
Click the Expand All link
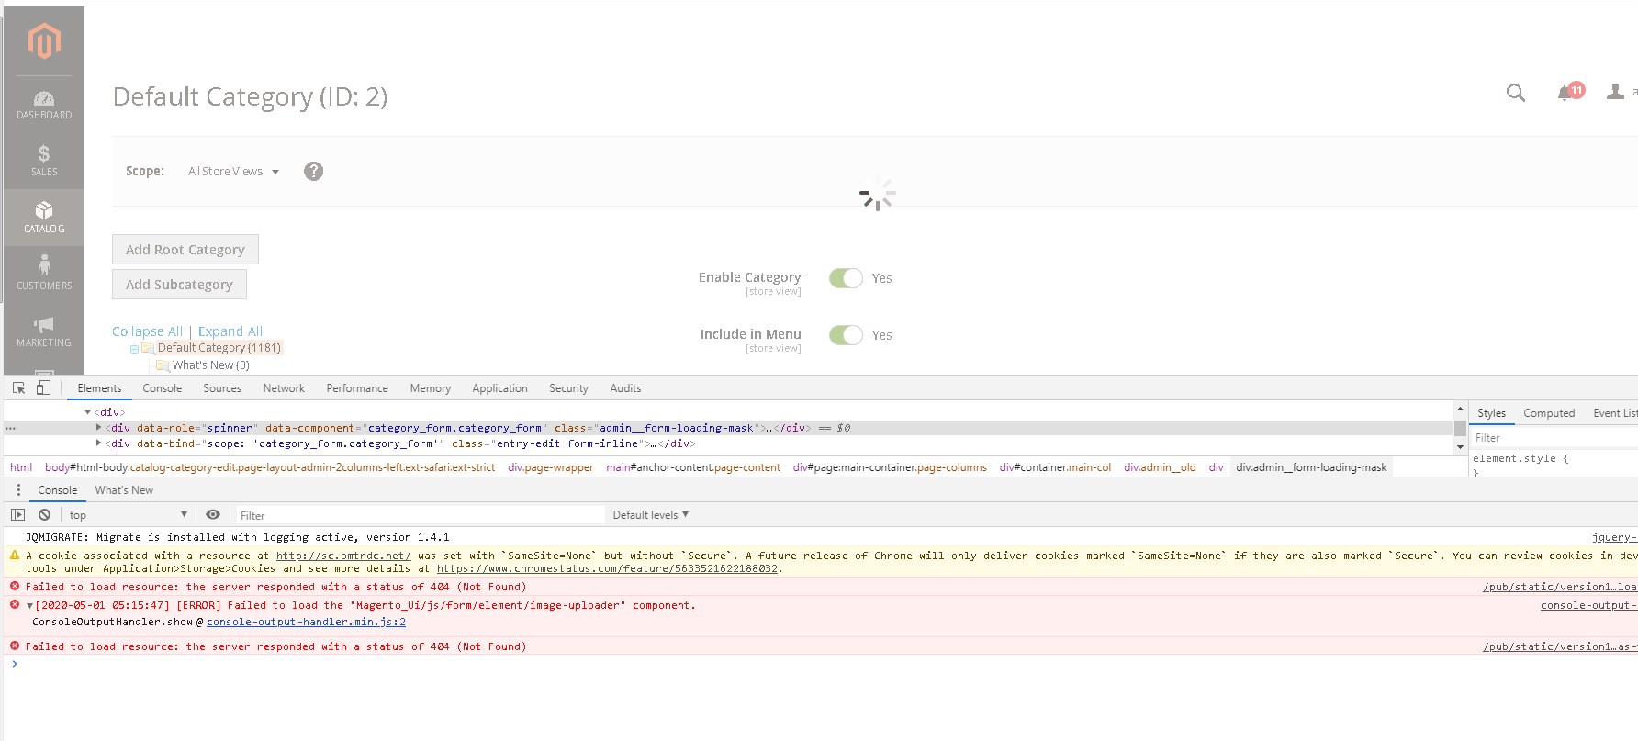230,331
